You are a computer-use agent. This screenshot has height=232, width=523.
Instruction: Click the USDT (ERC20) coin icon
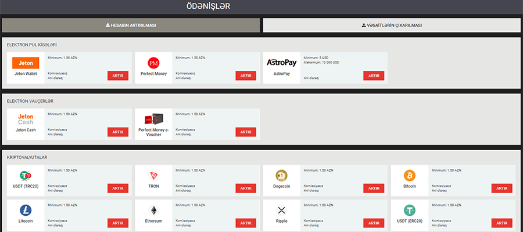409,210
